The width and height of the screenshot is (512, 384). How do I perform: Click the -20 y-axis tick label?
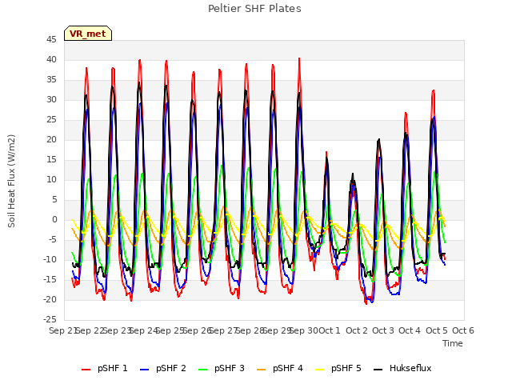click(50, 299)
